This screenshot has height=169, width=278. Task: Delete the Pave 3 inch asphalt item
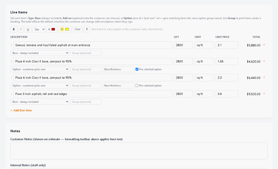pos(264,94)
